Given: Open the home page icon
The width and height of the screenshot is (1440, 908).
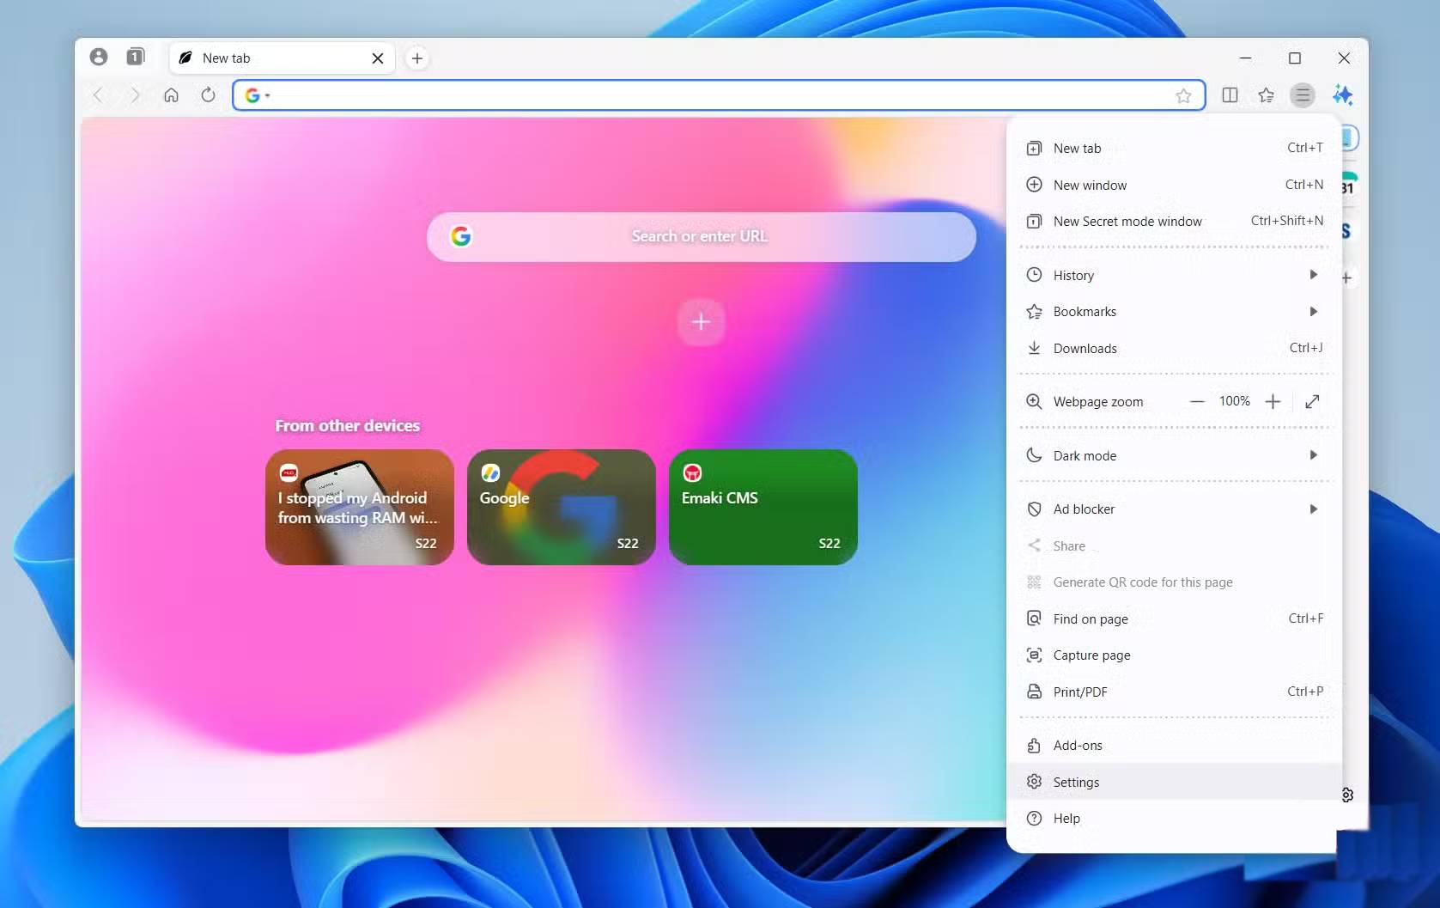Looking at the screenshot, I should pyautogui.click(x=172, y=95).
